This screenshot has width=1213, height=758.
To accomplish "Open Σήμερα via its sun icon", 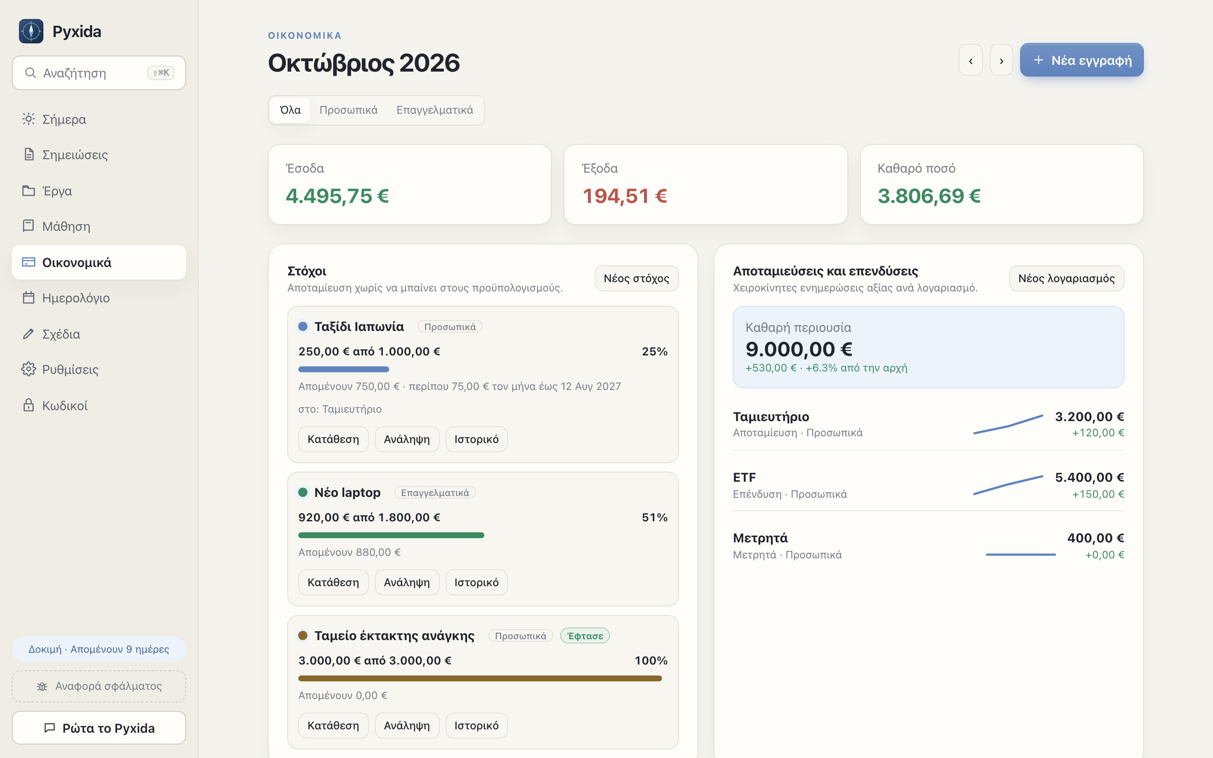I will point(29,119).
